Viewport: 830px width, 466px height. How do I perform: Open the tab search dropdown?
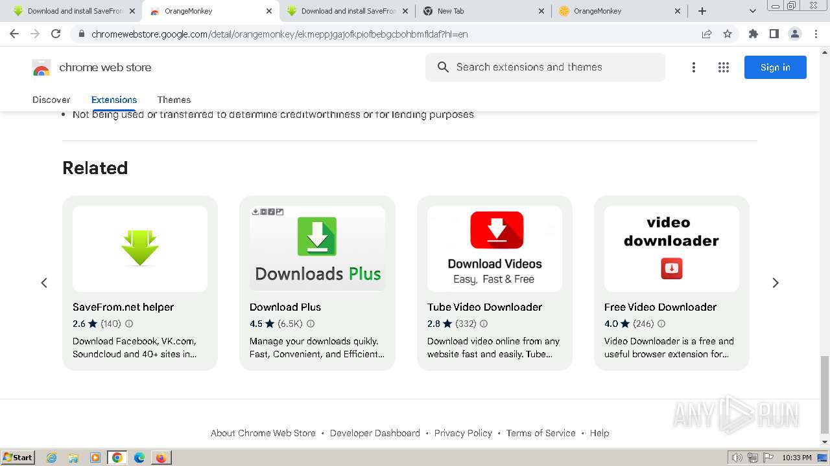click(x=752, y=11)
